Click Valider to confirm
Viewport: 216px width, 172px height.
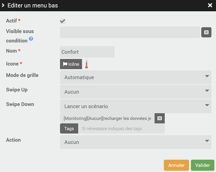pos(203,165)
